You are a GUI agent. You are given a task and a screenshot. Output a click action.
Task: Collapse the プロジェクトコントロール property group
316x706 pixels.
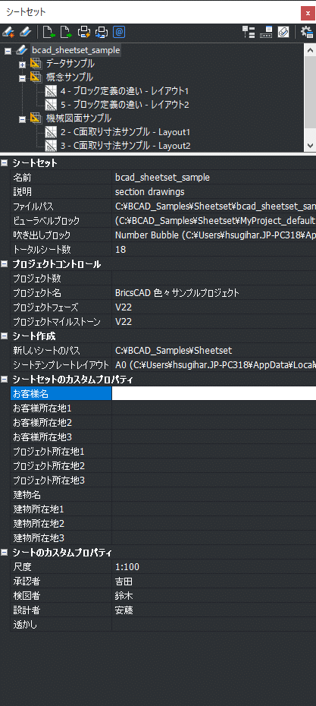[5, 264]
